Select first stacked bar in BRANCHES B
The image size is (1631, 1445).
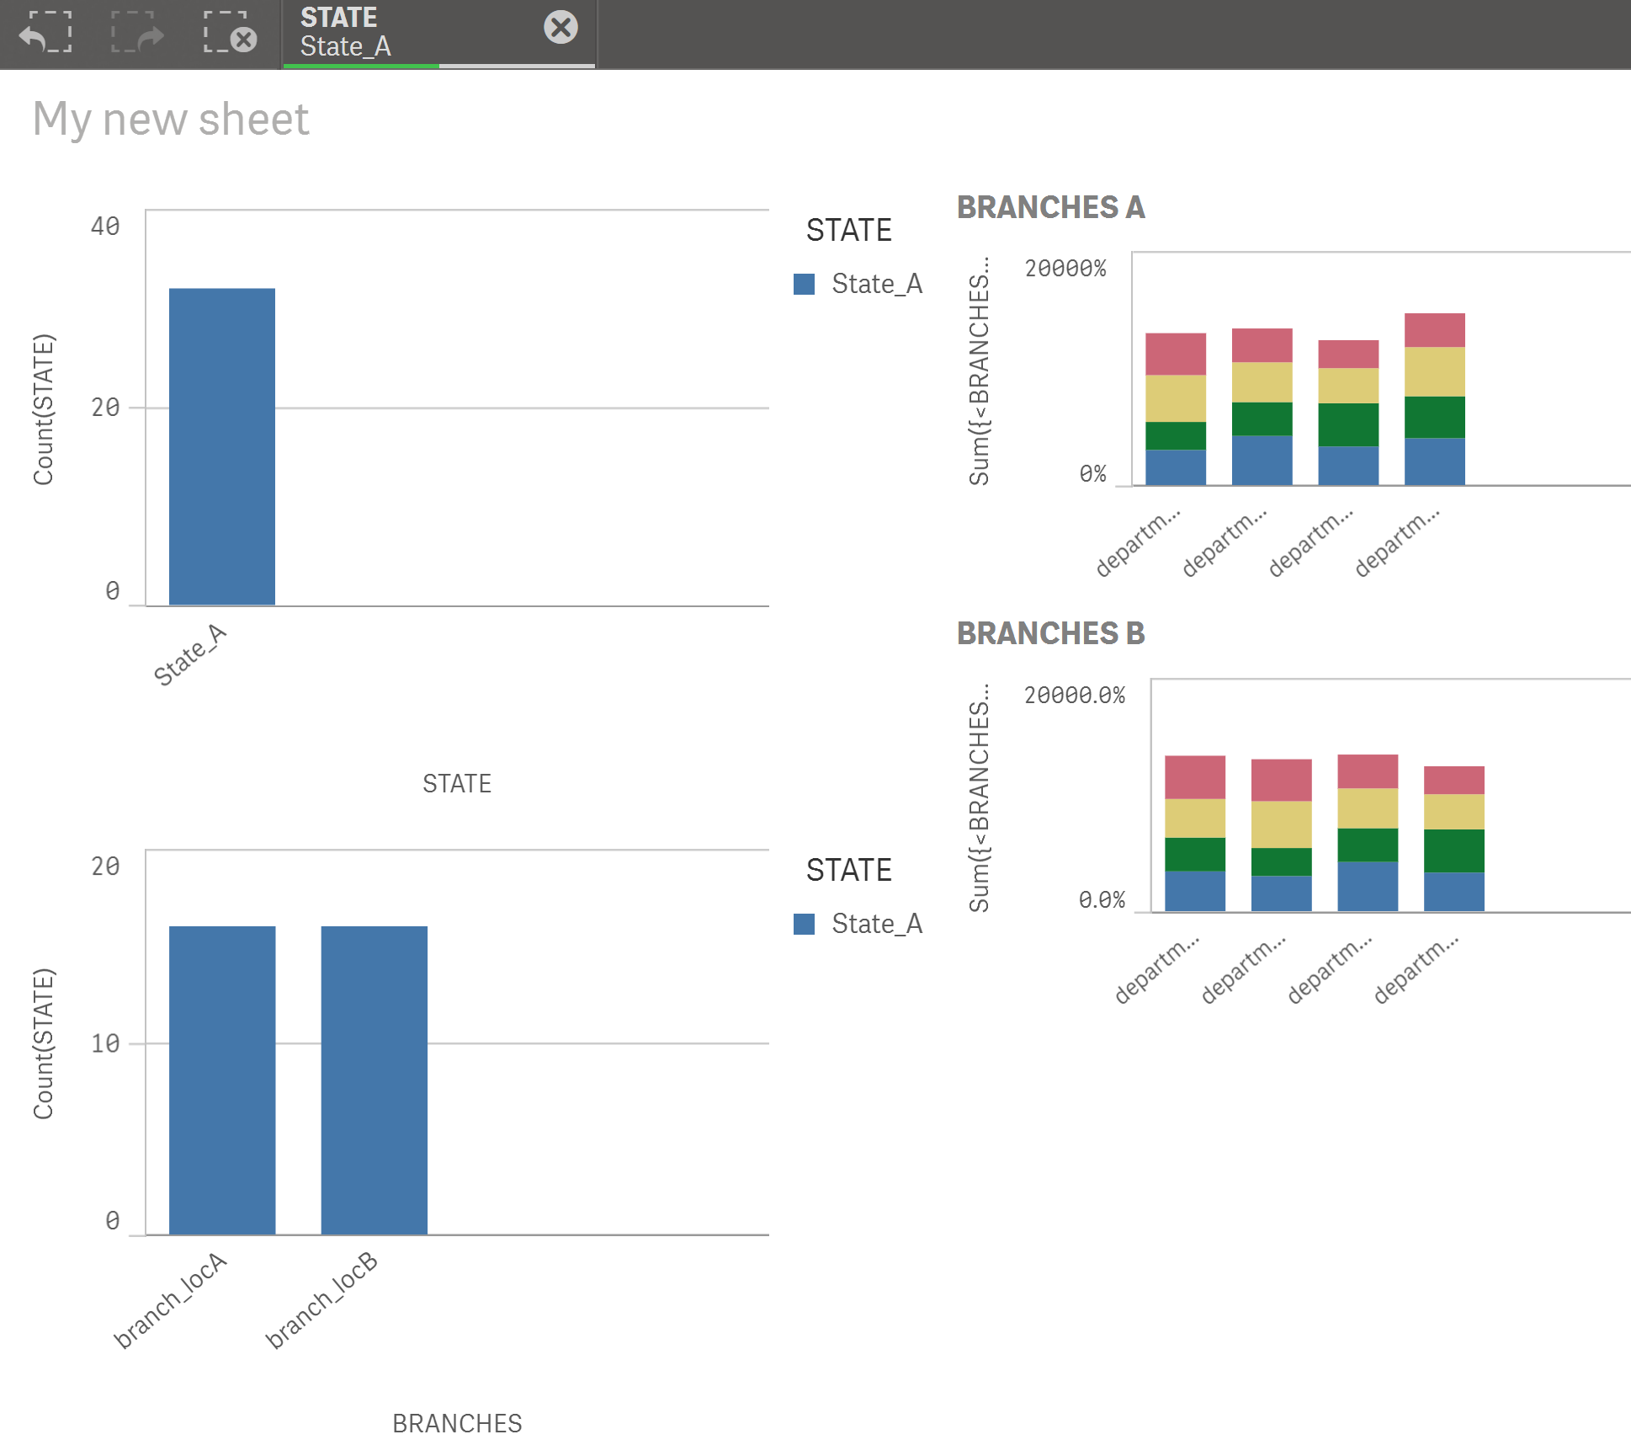1195,834
